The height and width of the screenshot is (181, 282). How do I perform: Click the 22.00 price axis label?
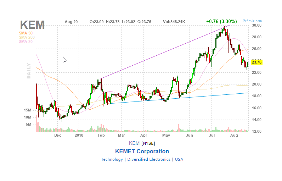(256, 72)
